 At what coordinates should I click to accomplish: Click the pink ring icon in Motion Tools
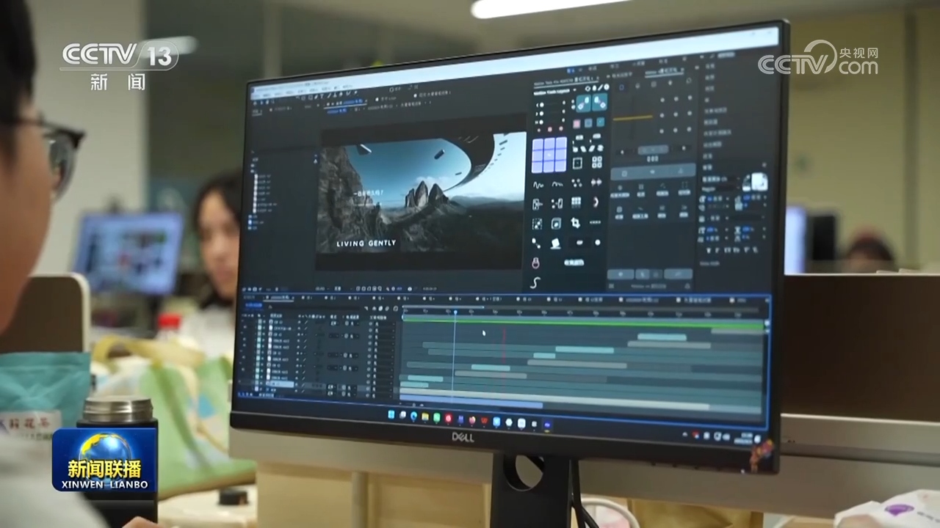pyautogui.click(x=535, y=262)
